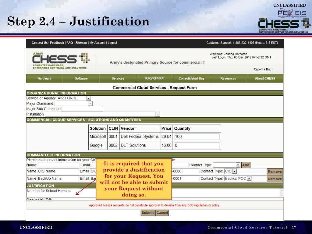This screenshot has height=234, width=312.
Task: Click the CLIN '0002' cell
Action: pyautogui.click(x=113, y=145)
